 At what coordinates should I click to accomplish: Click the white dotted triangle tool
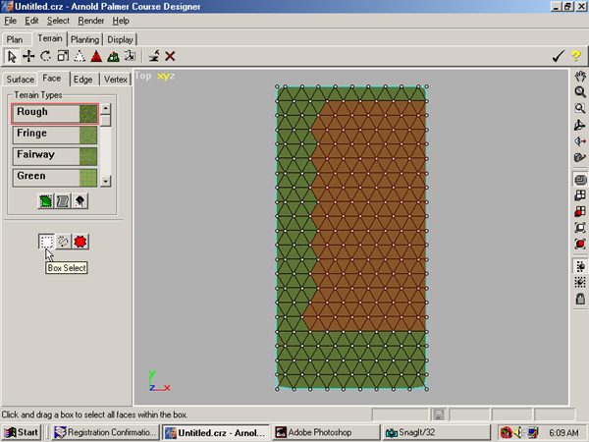click(80, 56)
